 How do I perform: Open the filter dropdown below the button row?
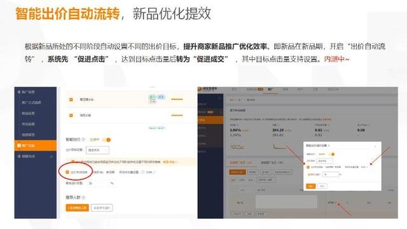[x=266, y=180]
